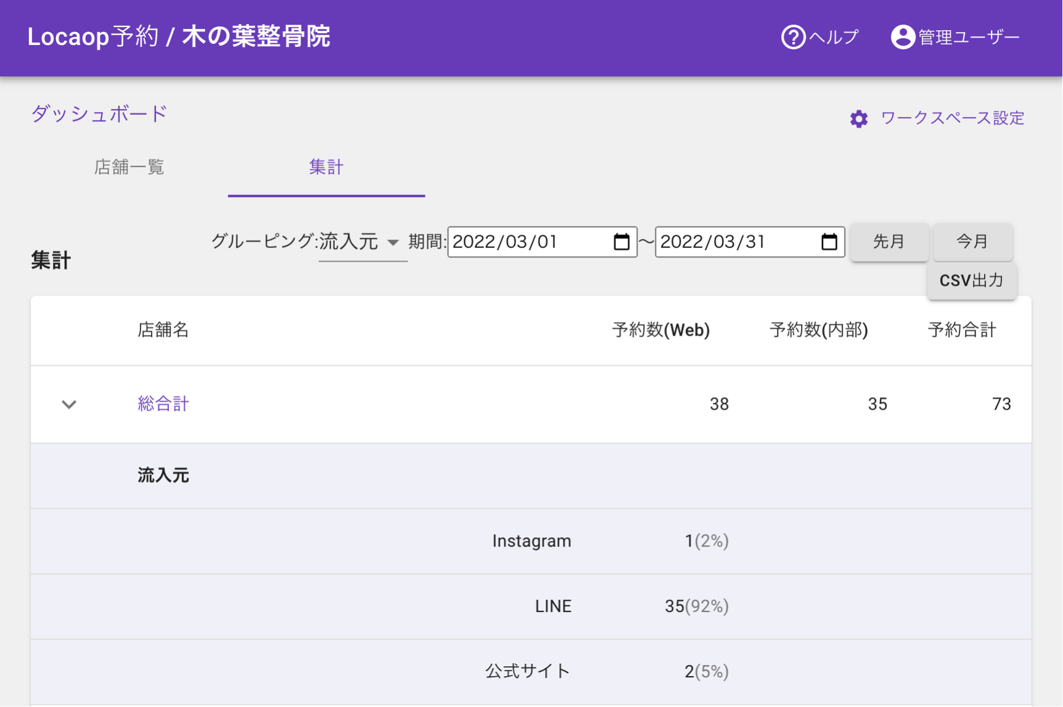Screen dimensions: 1063x707
Task: Select the person silhouette icon top right
Action: [x=902, y=37]
